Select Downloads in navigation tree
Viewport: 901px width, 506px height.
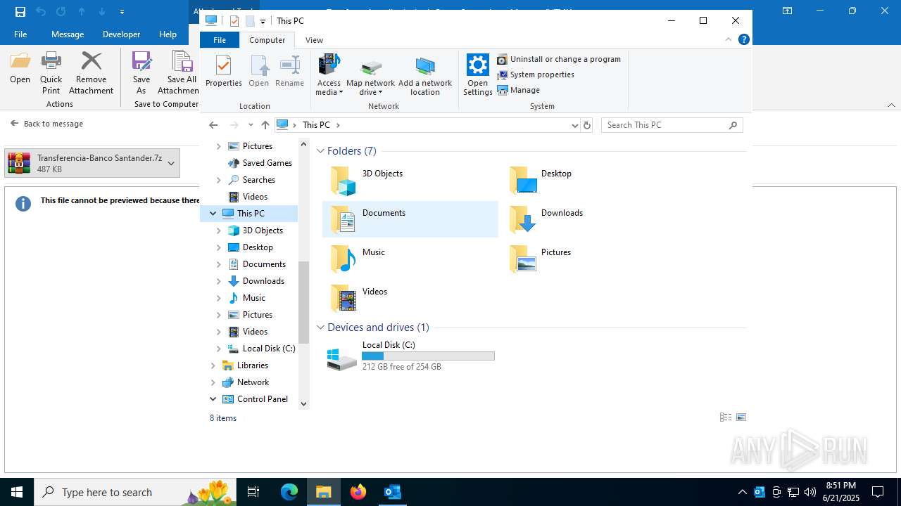pyautogui.click(x=263, y=281)
